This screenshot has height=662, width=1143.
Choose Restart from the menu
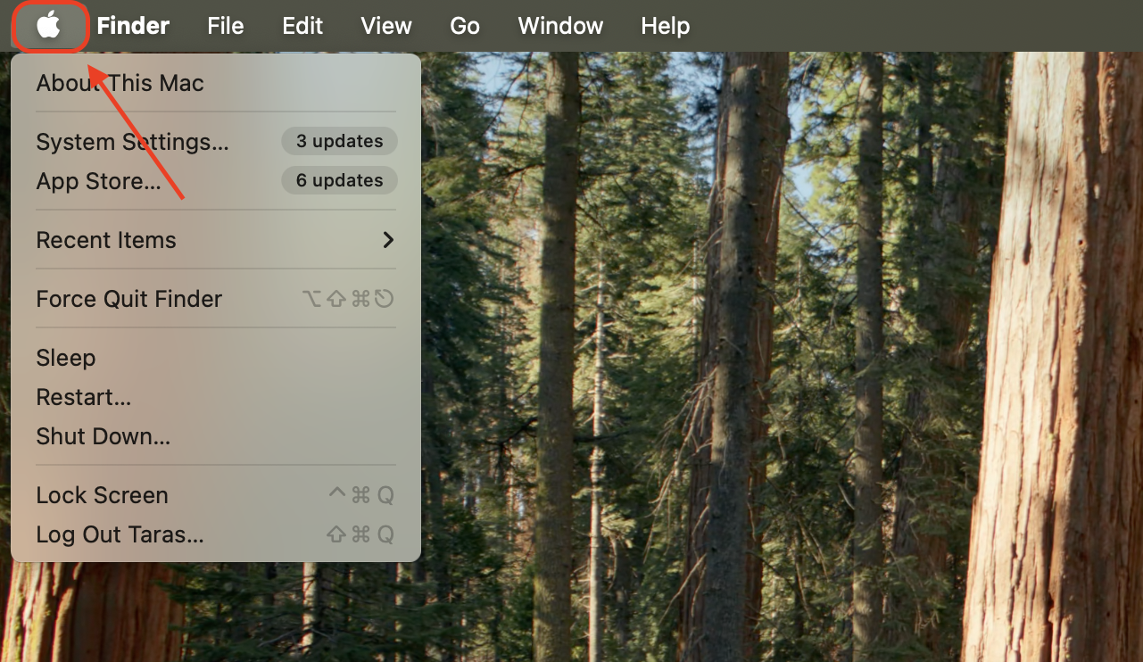83,397
